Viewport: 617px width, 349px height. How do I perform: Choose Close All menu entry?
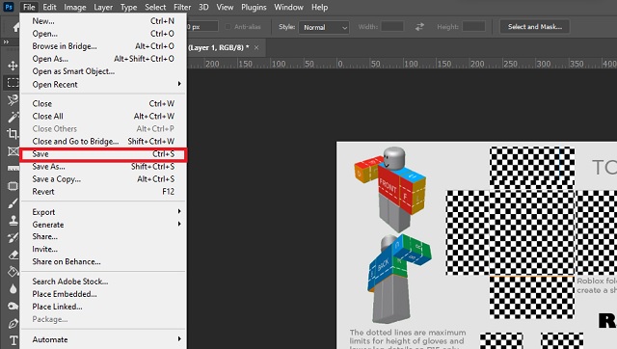[103, 116]
